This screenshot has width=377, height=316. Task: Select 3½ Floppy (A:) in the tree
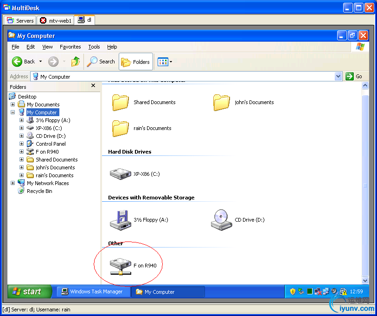[x=53, y=120]
